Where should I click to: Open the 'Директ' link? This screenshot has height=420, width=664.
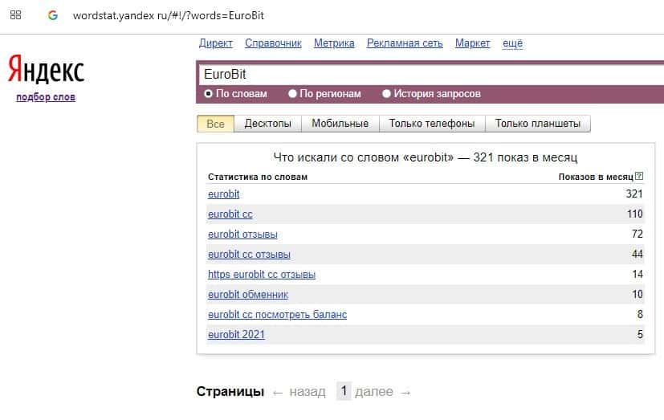click(x=215, y=43)
